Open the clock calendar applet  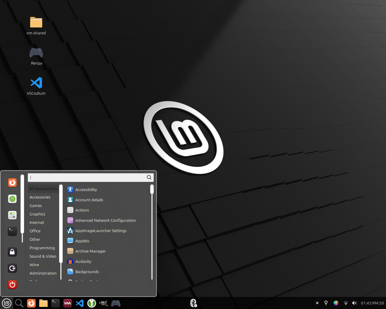click(x=372, y=303)
